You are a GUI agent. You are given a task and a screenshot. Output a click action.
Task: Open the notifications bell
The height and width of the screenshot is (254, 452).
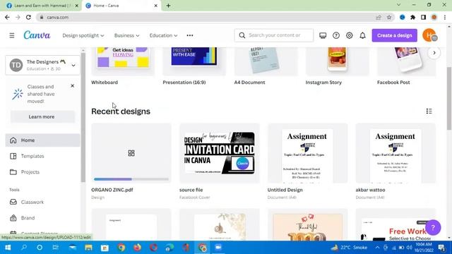click(362, 35)
